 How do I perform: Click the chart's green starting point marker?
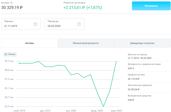[19, 63]
